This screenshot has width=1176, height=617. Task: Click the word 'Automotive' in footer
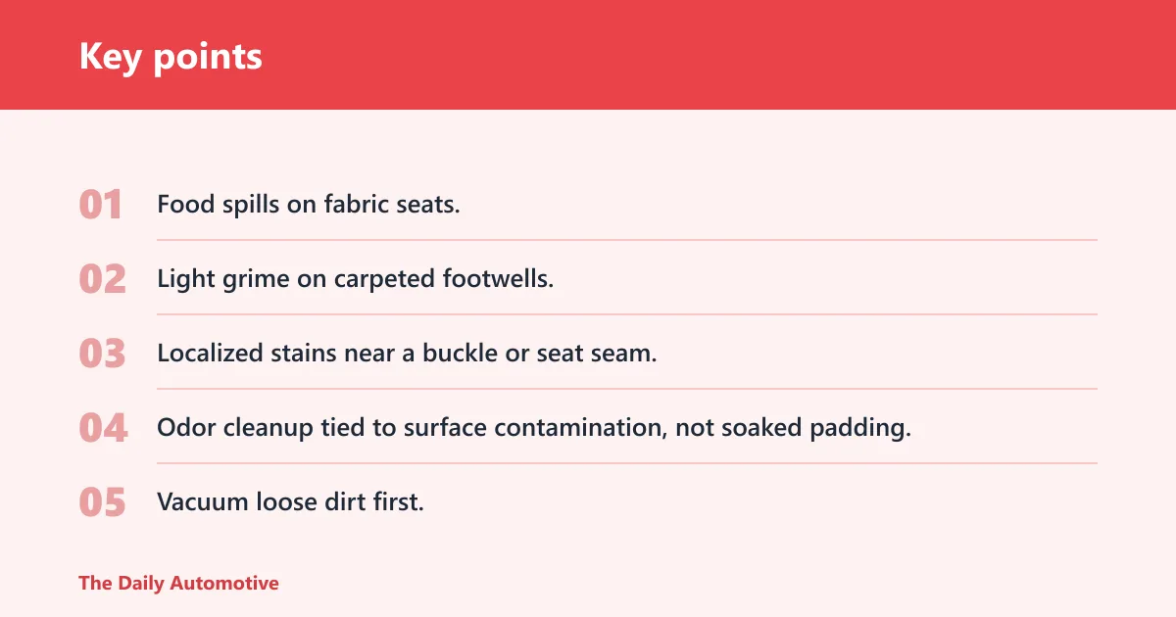point(224,583)
